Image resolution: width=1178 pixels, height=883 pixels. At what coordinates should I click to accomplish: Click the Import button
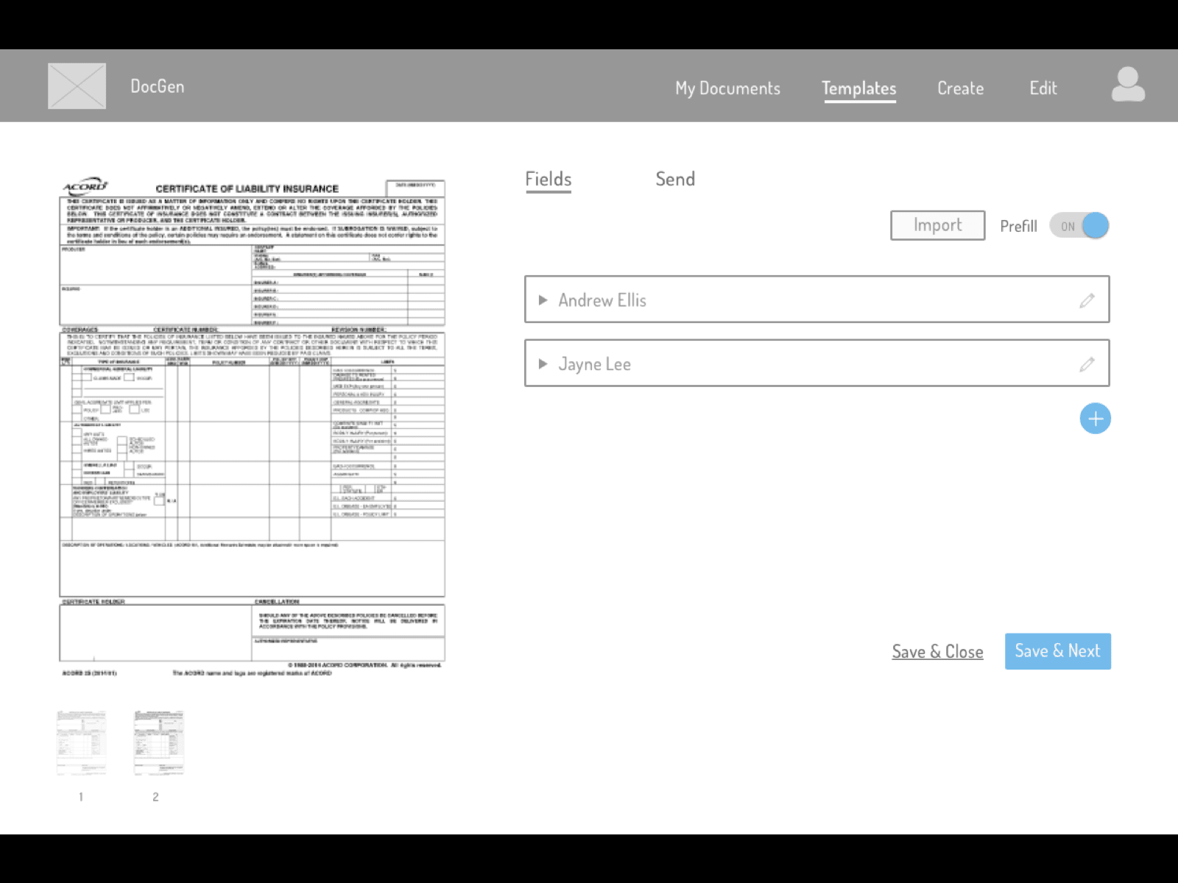(938, 225)
